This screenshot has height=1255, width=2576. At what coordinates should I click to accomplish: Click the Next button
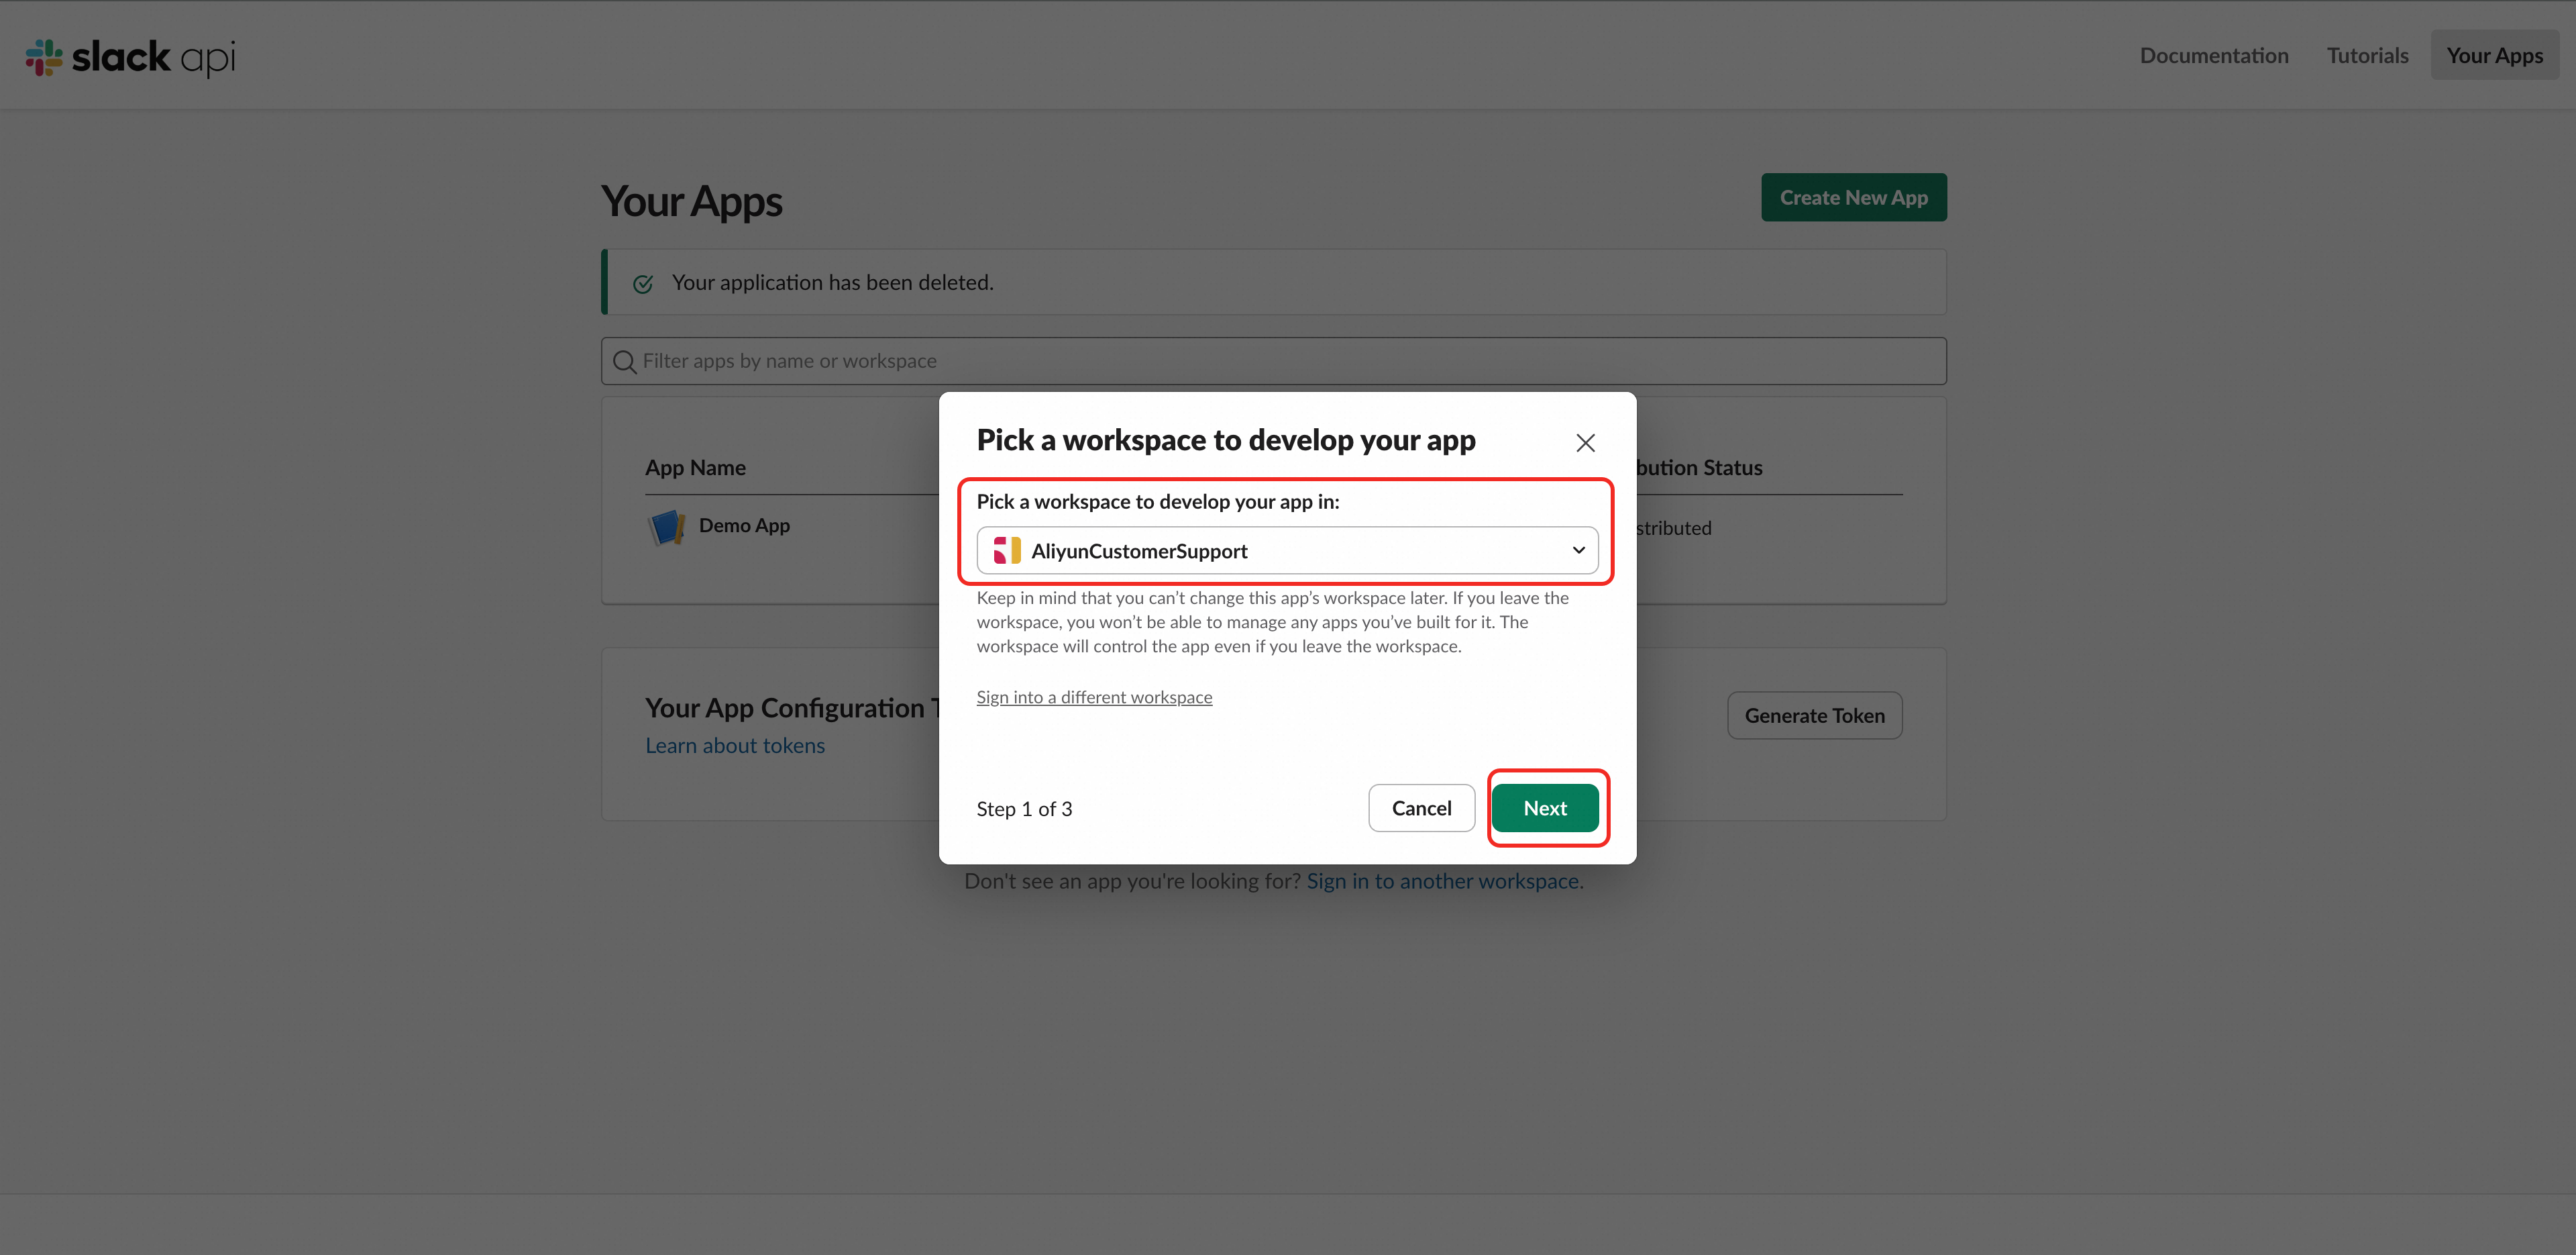[x=1545, y=807]
